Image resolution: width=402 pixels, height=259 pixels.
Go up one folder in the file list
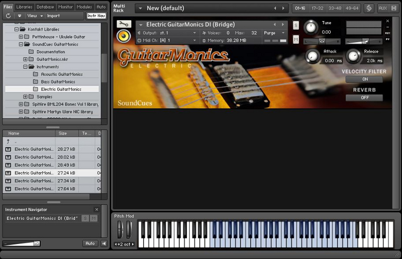8,141
